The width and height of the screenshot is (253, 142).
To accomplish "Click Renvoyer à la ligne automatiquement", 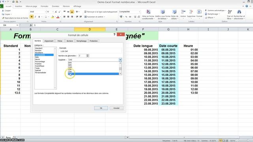I will pos(101,12).
